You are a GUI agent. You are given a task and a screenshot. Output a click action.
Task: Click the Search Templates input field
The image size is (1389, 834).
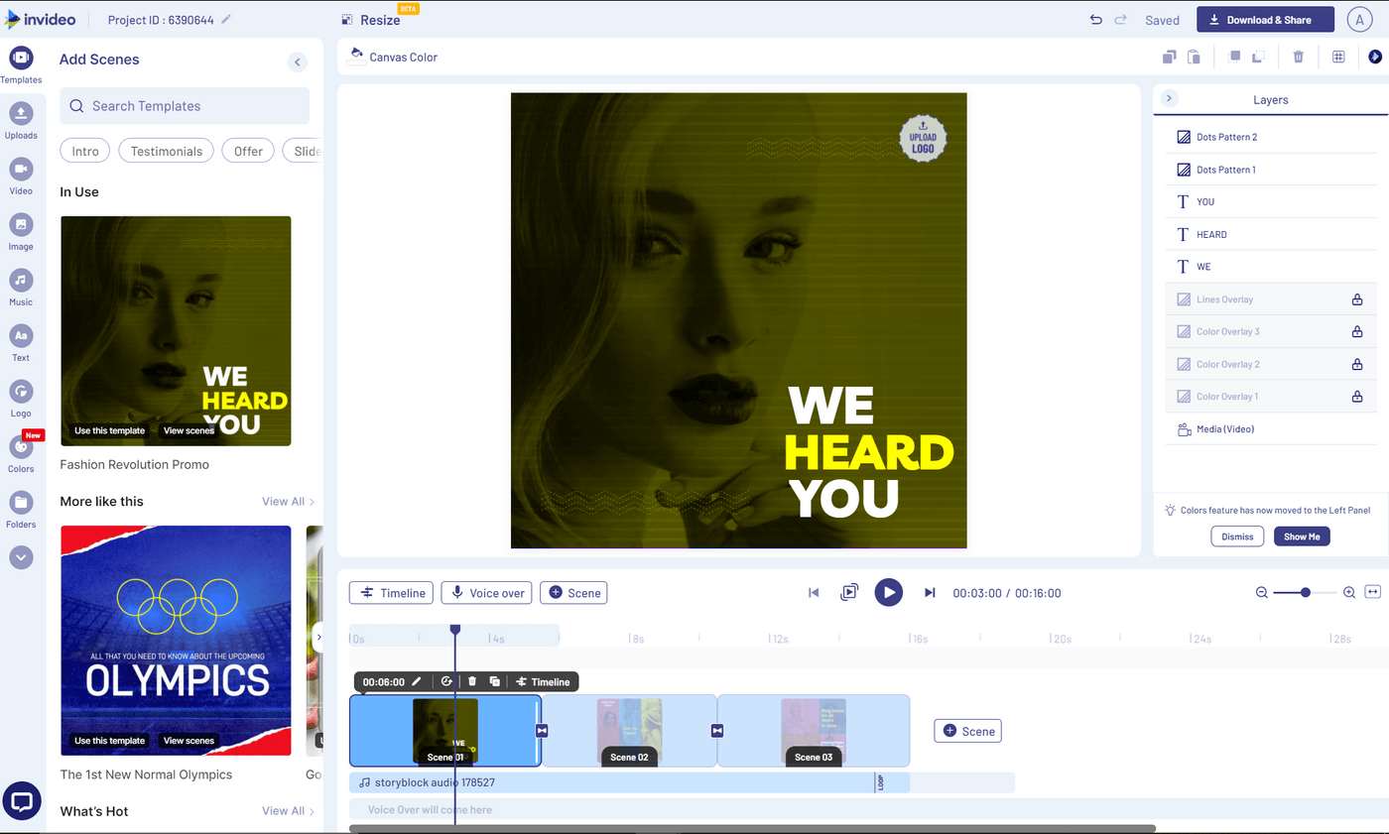pyautogui.click(x=184, y=105)
